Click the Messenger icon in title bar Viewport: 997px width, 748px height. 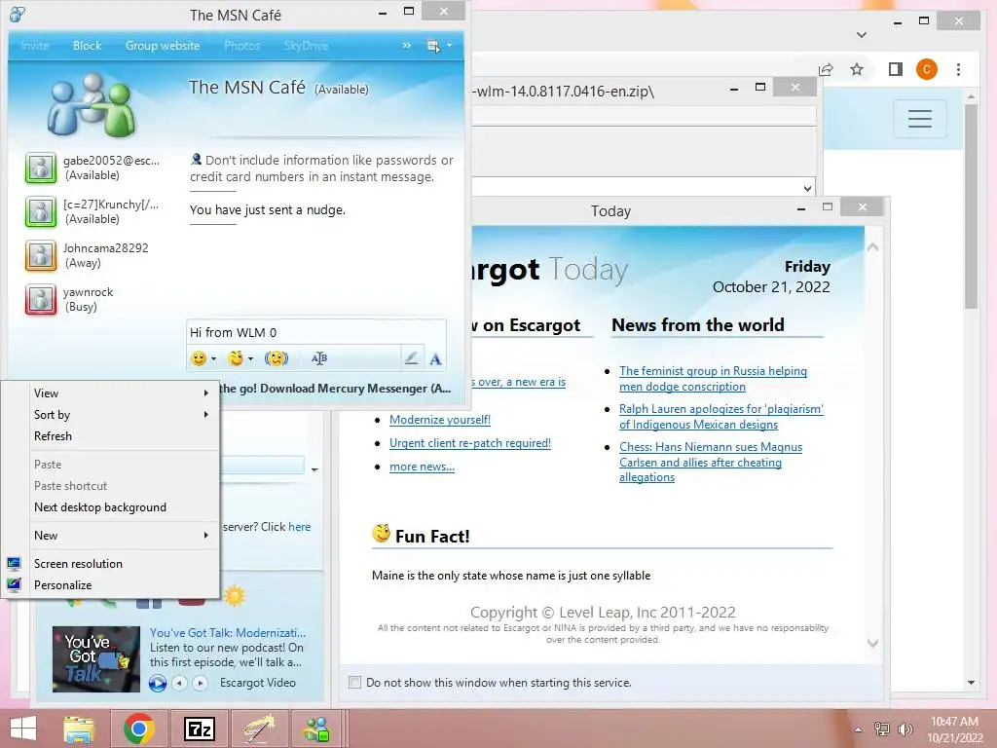point(18,14)
